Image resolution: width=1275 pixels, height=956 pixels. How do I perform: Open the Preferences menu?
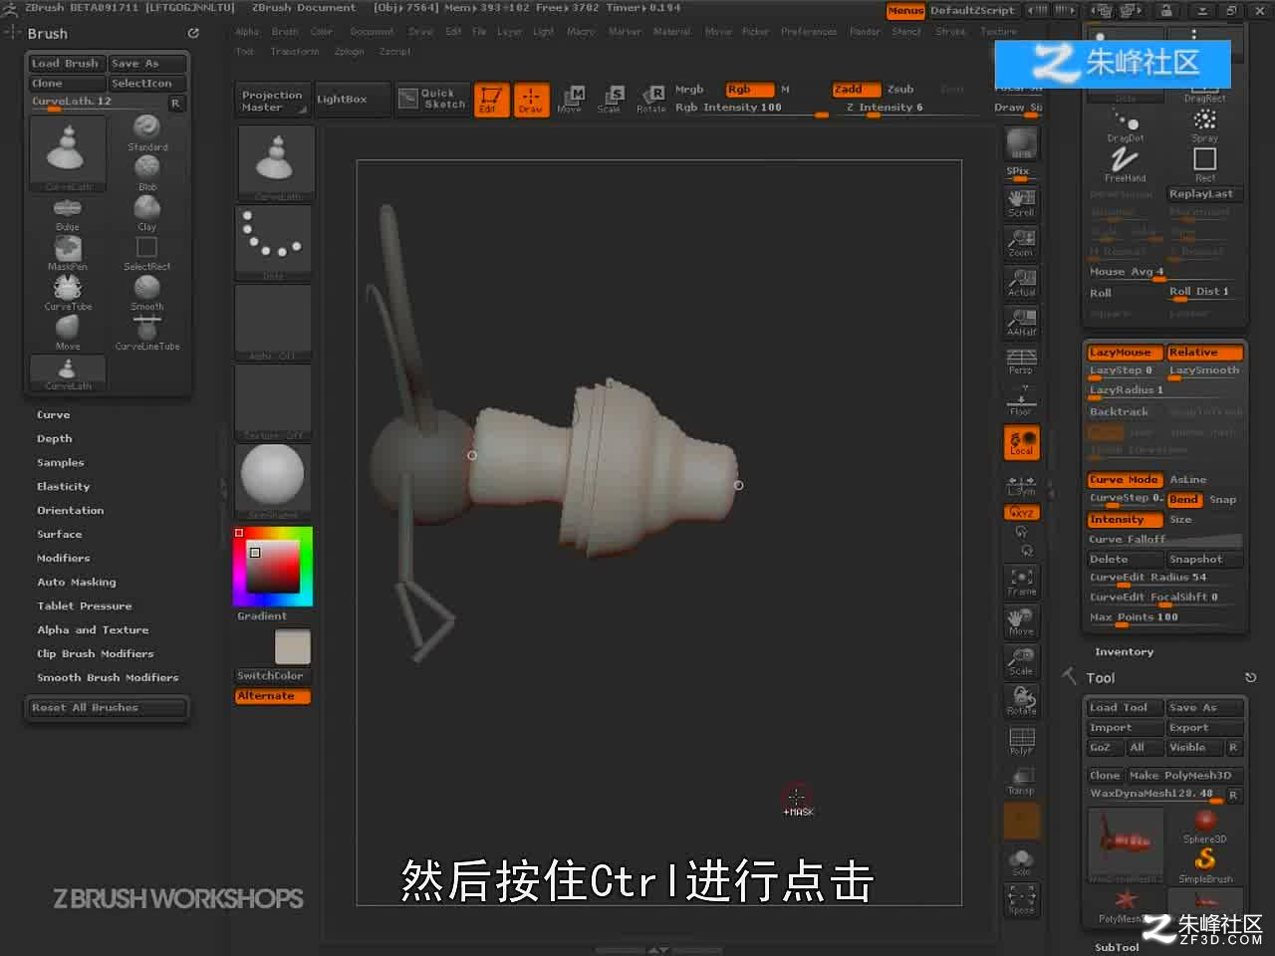(x=809, y=32)
